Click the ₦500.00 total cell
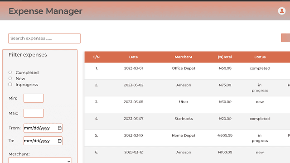 225,135
